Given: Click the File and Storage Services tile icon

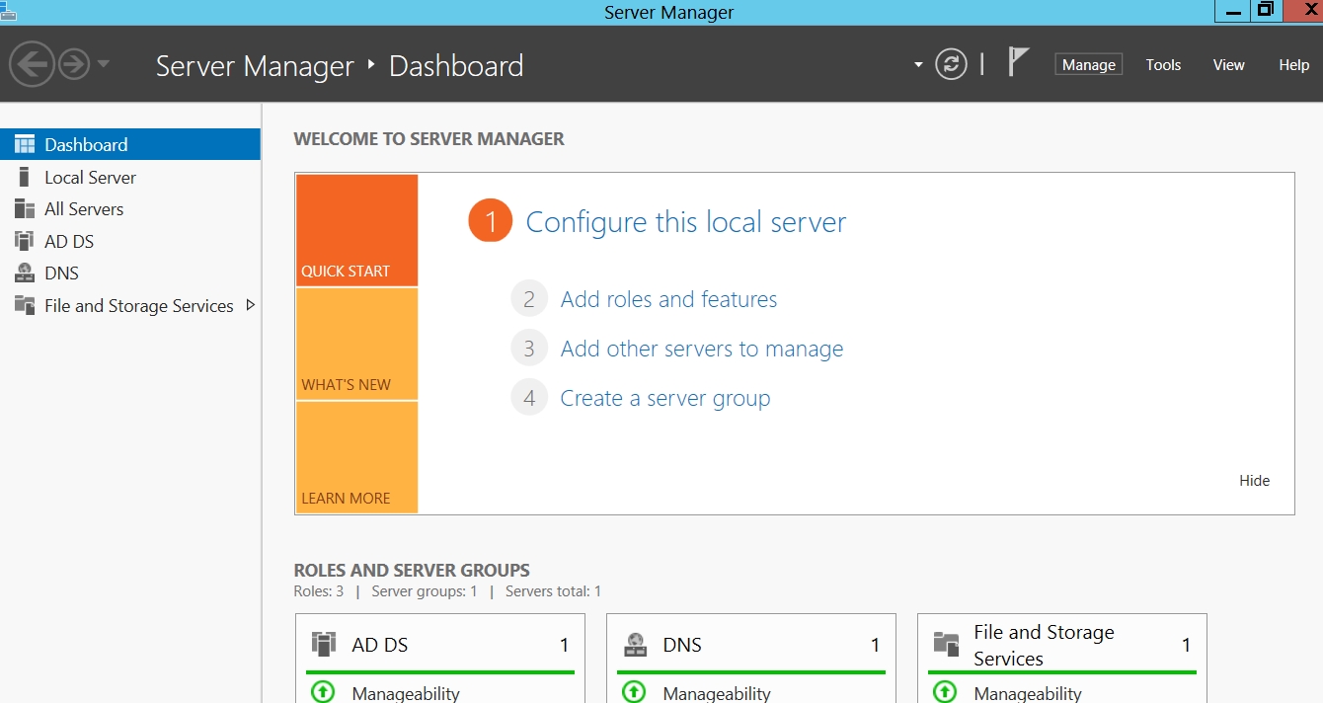Looking at the screenshot, I should coord(946,645).
